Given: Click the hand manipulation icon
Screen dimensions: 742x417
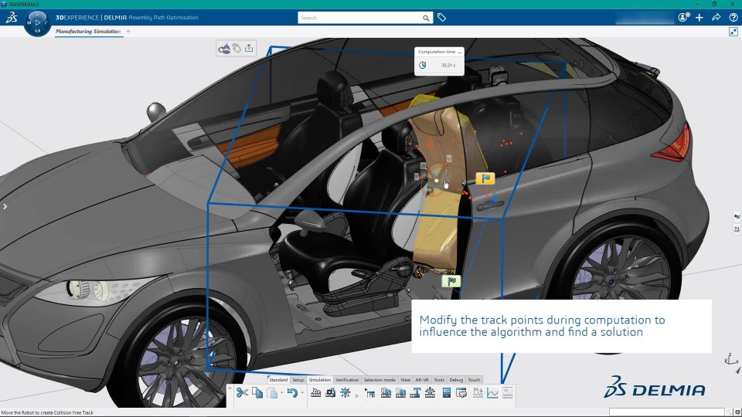Looking at the screenshot, I should tap(237, 48).
